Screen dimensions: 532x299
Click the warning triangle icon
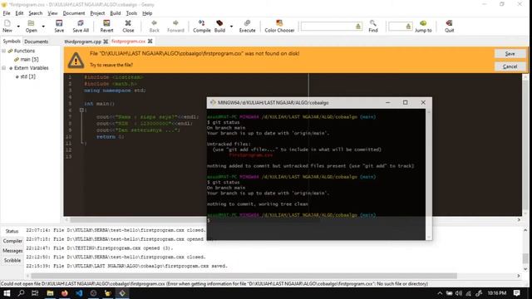[x=76, y=60]
